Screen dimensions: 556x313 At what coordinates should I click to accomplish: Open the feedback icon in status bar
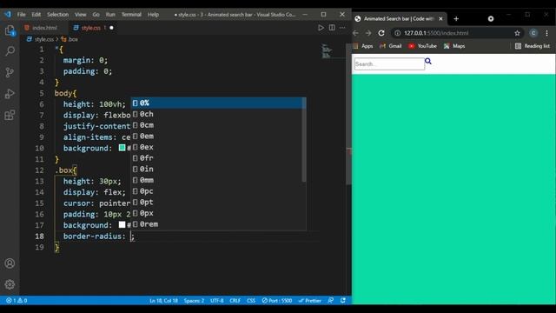pos(331,301)
